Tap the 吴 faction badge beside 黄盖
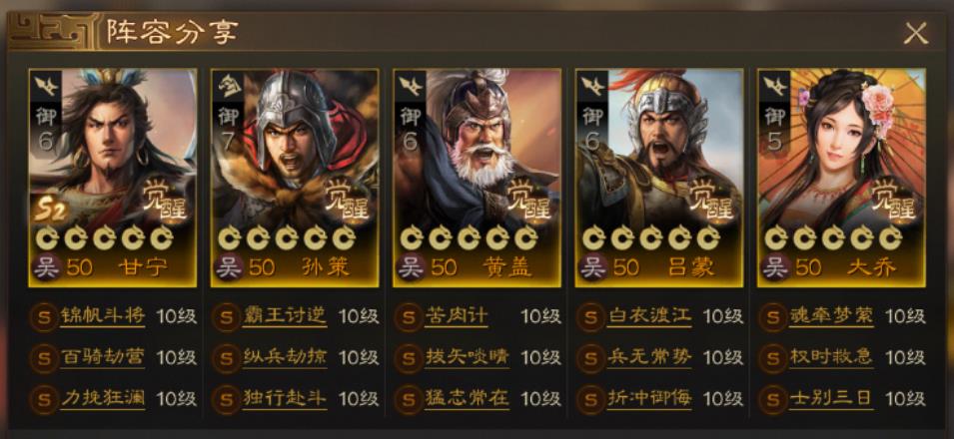 [x=411, y=267]
